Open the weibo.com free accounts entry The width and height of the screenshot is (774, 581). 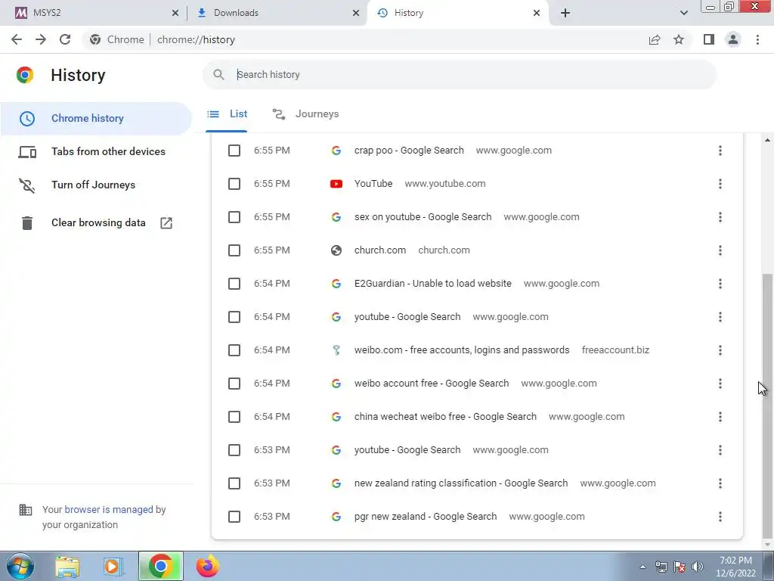pyautogui.click(x=462, y=350)
